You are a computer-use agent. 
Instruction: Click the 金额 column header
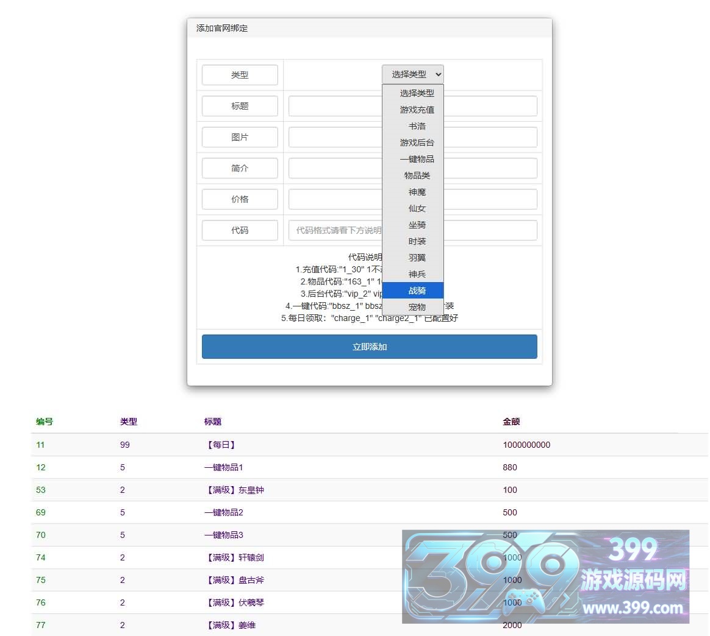511,422
